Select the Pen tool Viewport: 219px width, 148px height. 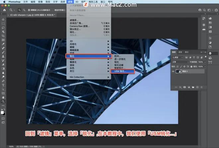3,81
